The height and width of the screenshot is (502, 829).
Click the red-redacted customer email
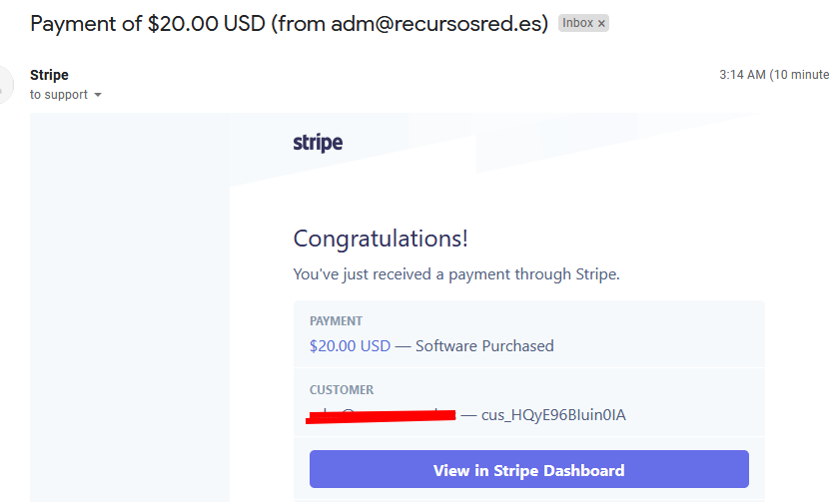[x=381, y=415]
